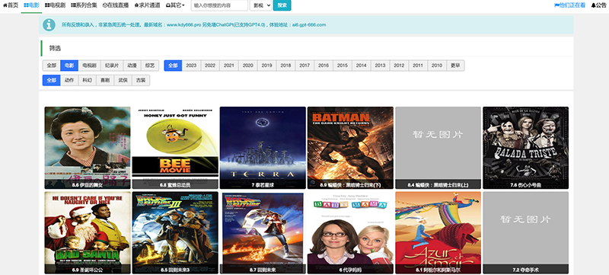The image size is (609, 275).
Task: Open the 电视剧 navigation item
Action: 55,5
